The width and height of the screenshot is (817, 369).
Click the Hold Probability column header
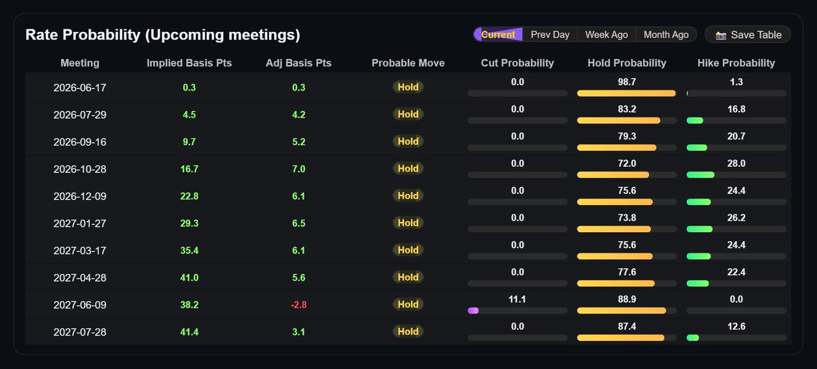(x=627, y=63)
